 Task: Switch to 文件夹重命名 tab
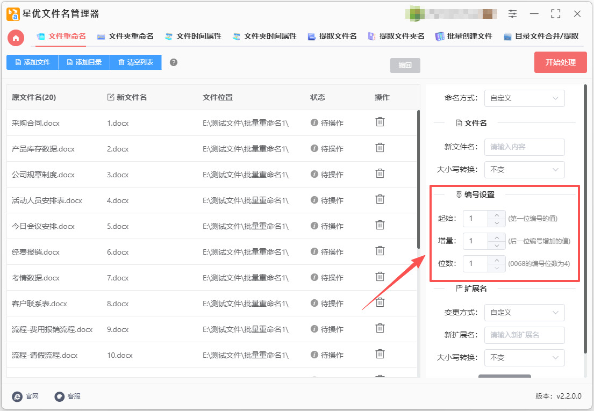[x=125, y=37]
